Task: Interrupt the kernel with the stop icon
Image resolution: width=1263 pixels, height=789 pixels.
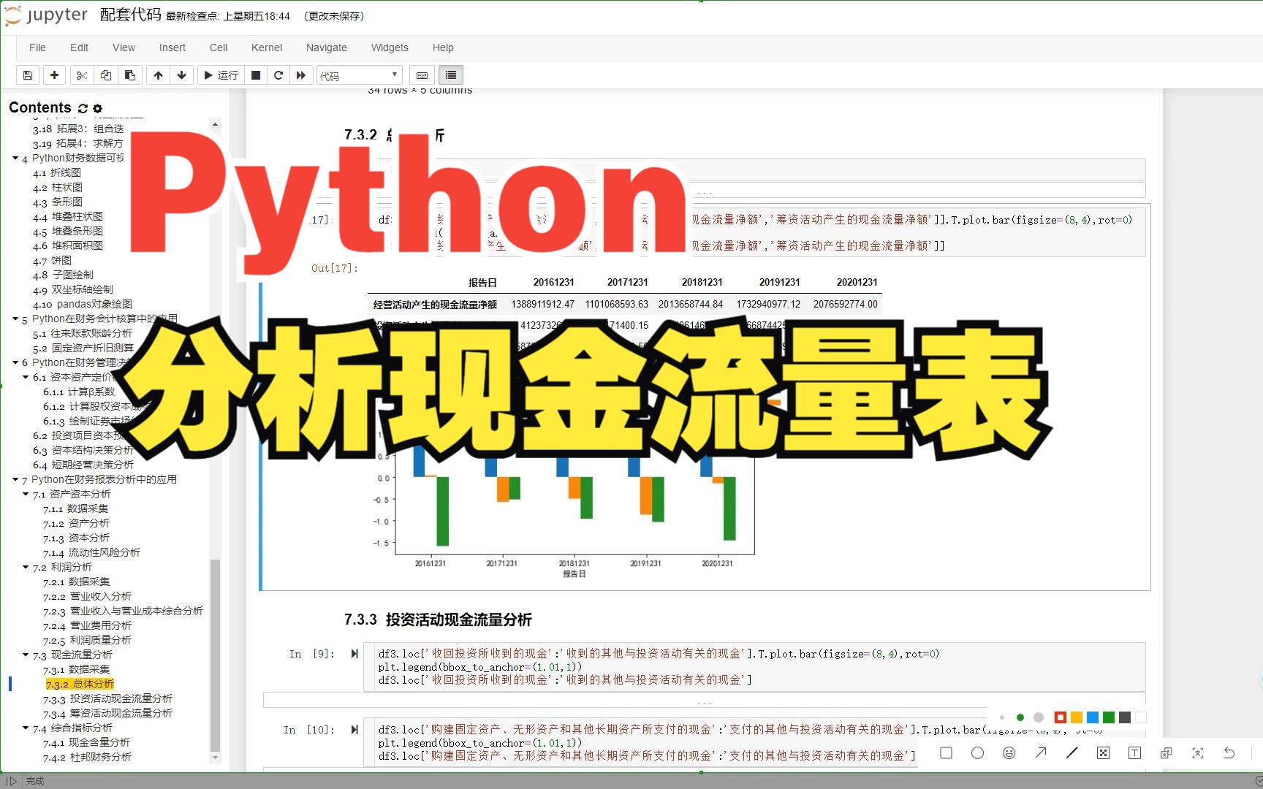Action: click(x=256, y=75)
